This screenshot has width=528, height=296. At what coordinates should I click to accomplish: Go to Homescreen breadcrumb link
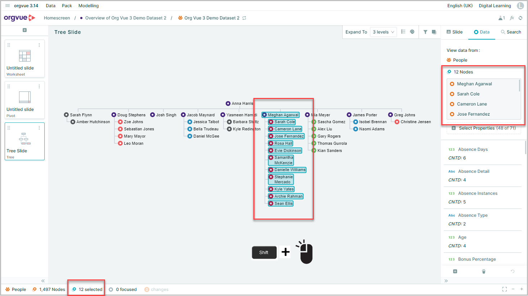57,18
